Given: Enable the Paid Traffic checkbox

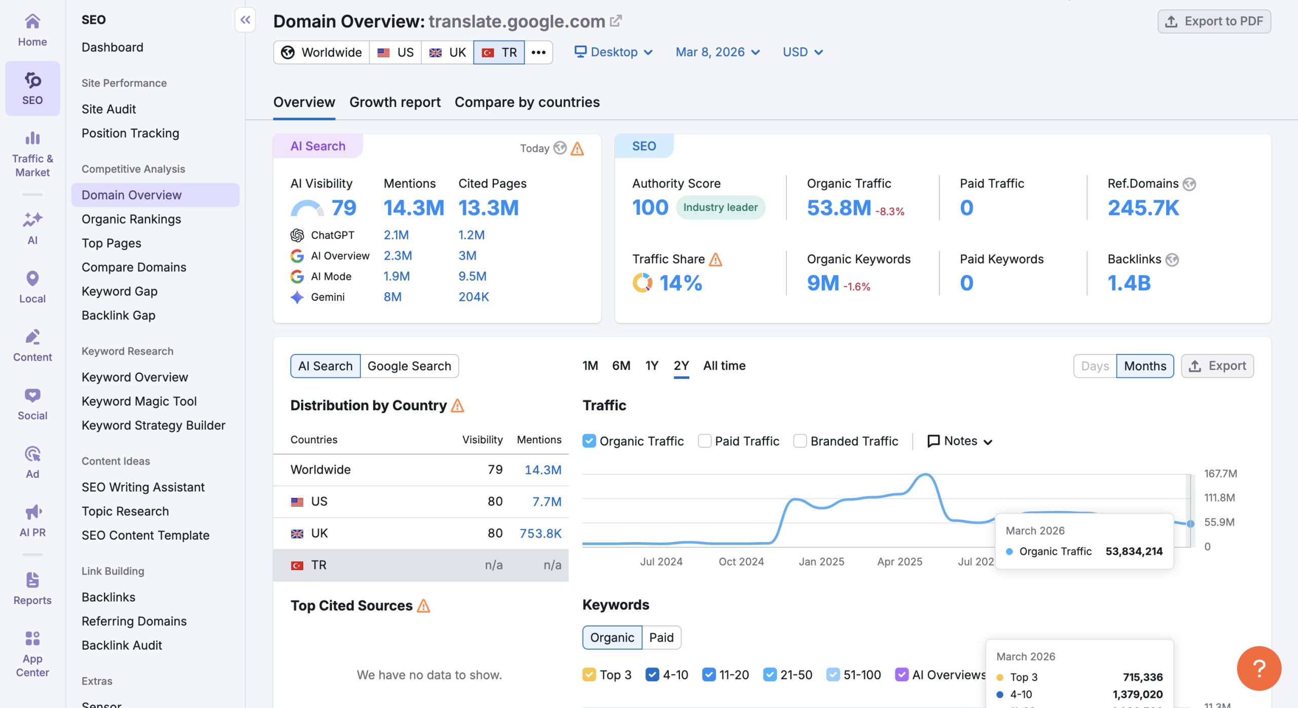Looking at the screenshot, I should click(704, 441).
